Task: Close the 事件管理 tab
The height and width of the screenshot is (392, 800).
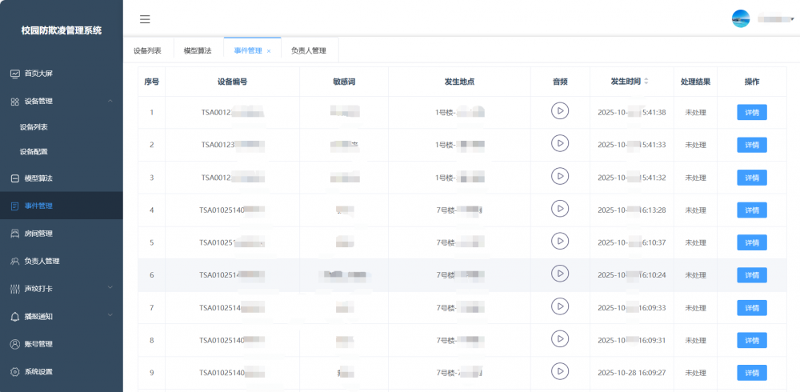Action: point(269,51)
